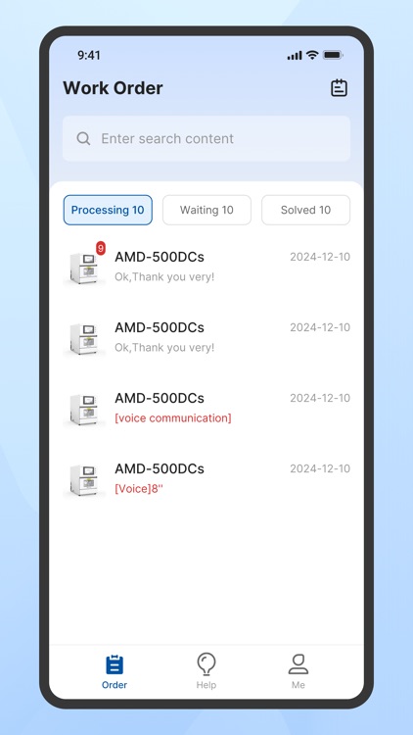
Task: Tap the machine thumbnail of the voice communication order
Action: [x=84, y=409]
